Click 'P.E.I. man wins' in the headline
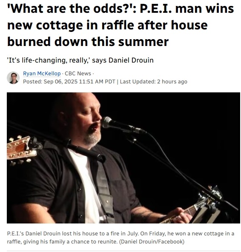This screenshot has width=241, height=252. [187, 9]
